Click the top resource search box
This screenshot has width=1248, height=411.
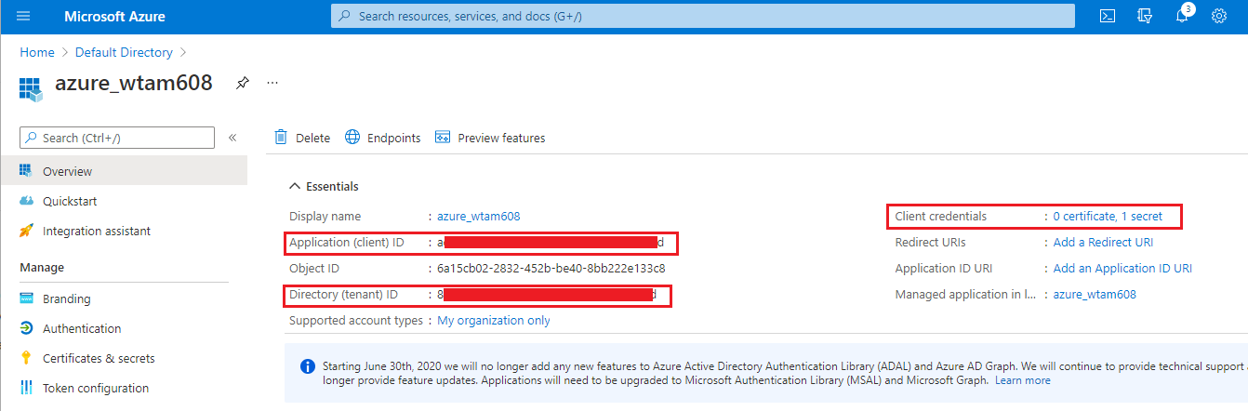point(702,16)
